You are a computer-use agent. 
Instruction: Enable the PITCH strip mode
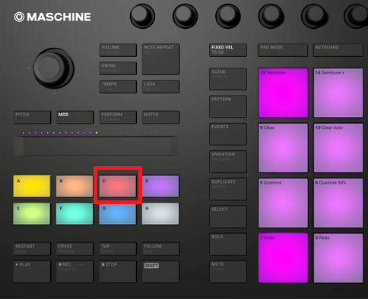(32, 117)
